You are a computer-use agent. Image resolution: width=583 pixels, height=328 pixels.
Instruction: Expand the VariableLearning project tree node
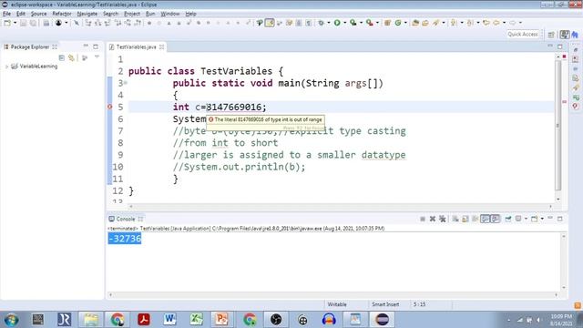[6, 67]
